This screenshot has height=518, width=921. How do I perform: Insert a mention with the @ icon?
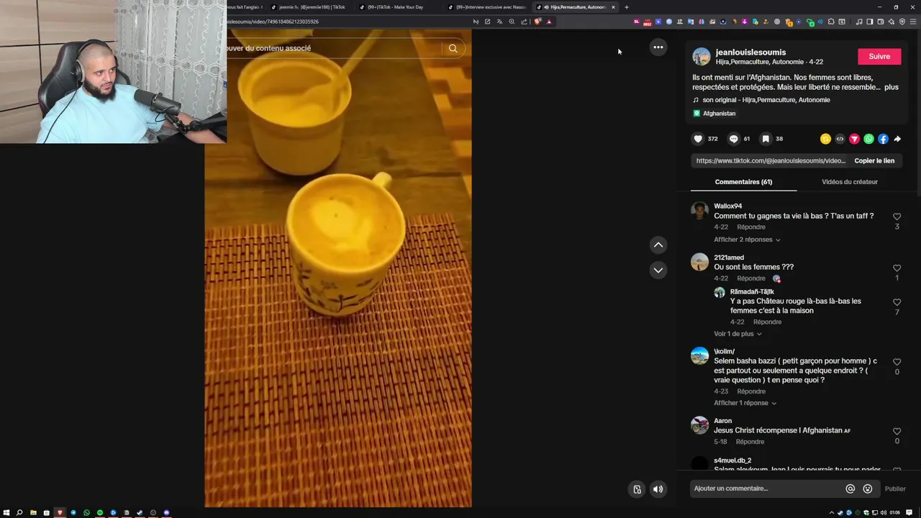pos(850,489)
